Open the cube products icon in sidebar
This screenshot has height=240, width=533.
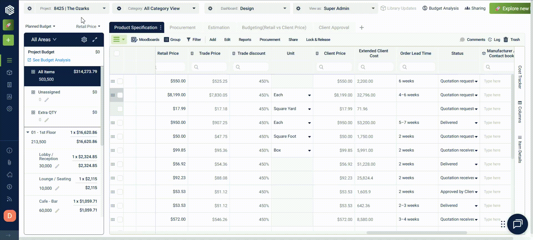(9, 72)
